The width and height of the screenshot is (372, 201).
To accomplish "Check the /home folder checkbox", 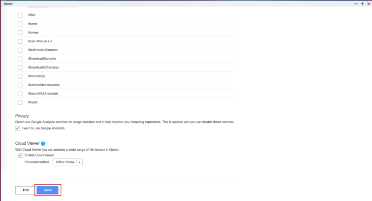I will pyautogui.click(x=20, y=24).
